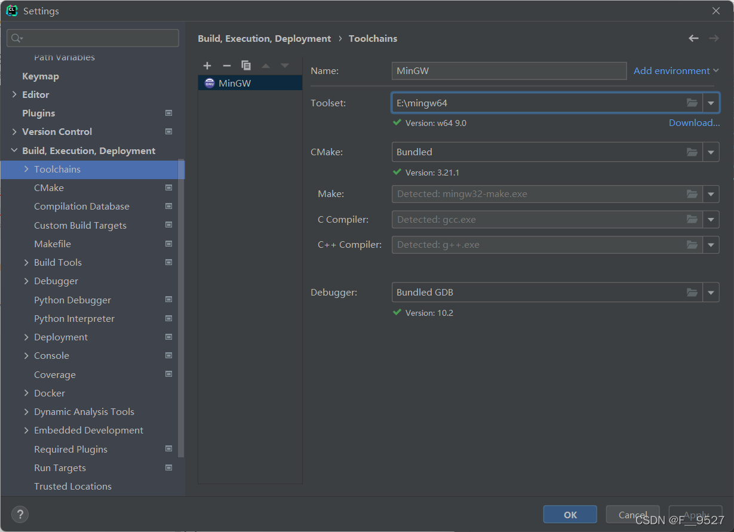Click the Cancel button
Viewport: 734px width, 532px height.
[633, 515]
